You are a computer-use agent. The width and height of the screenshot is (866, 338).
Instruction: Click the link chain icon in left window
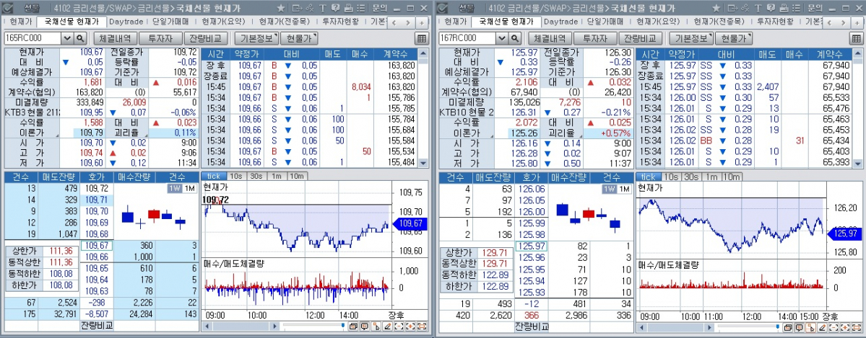coord(310,8)
